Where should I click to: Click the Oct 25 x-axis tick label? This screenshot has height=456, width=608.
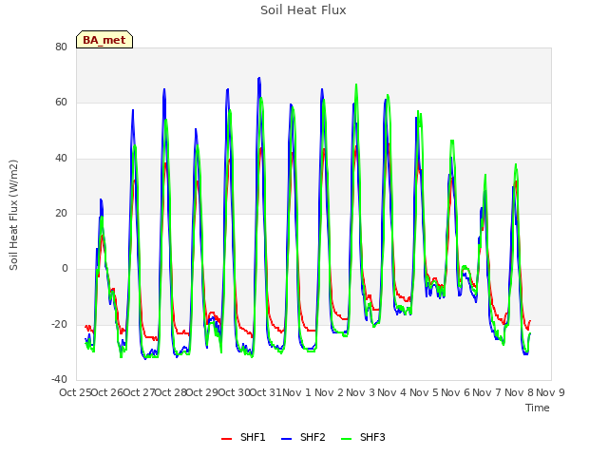click(75, 392)
